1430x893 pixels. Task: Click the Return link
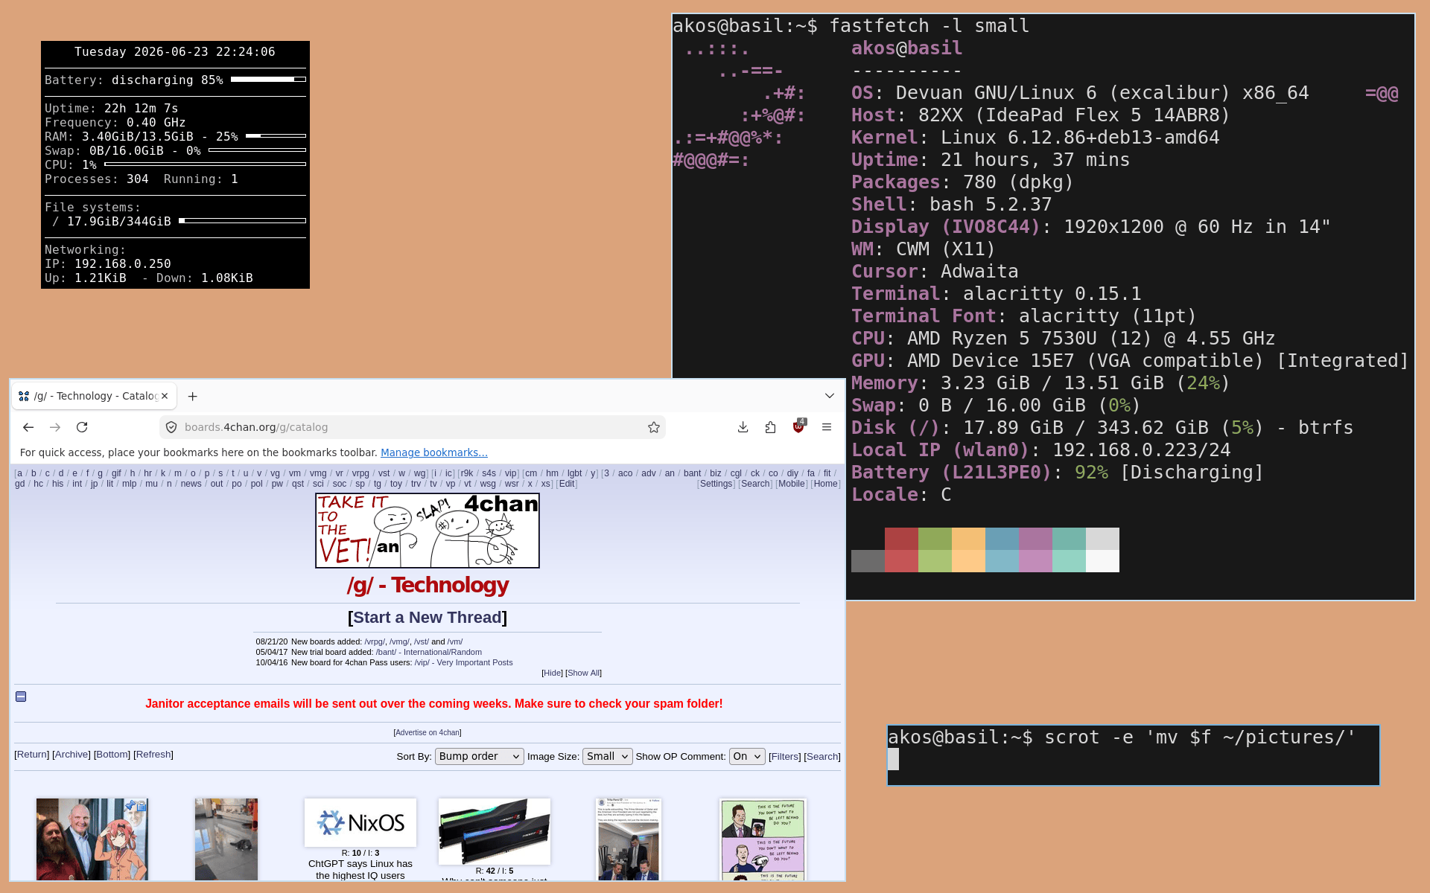pos(32,755)
